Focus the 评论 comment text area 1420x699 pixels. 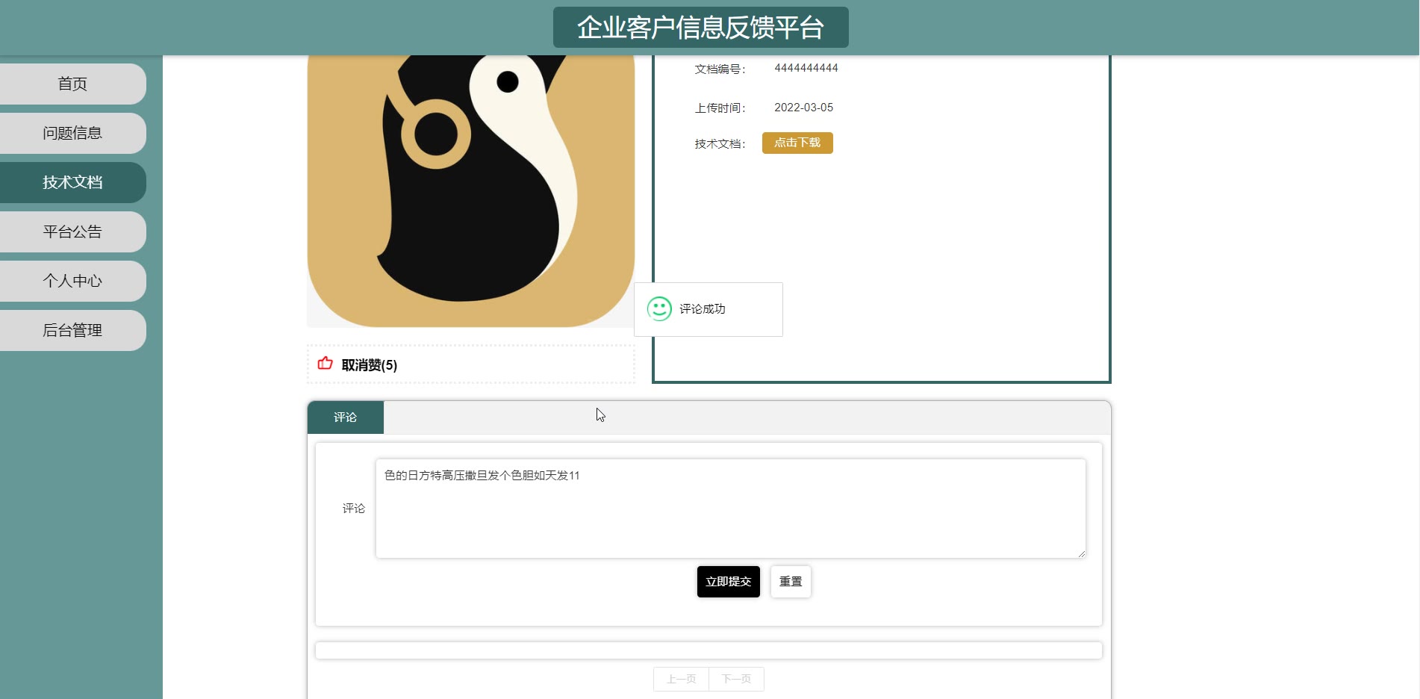(731, 509)
